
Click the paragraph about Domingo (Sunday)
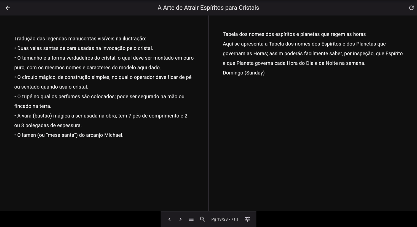pyautogui.click(x=244, y=73)
